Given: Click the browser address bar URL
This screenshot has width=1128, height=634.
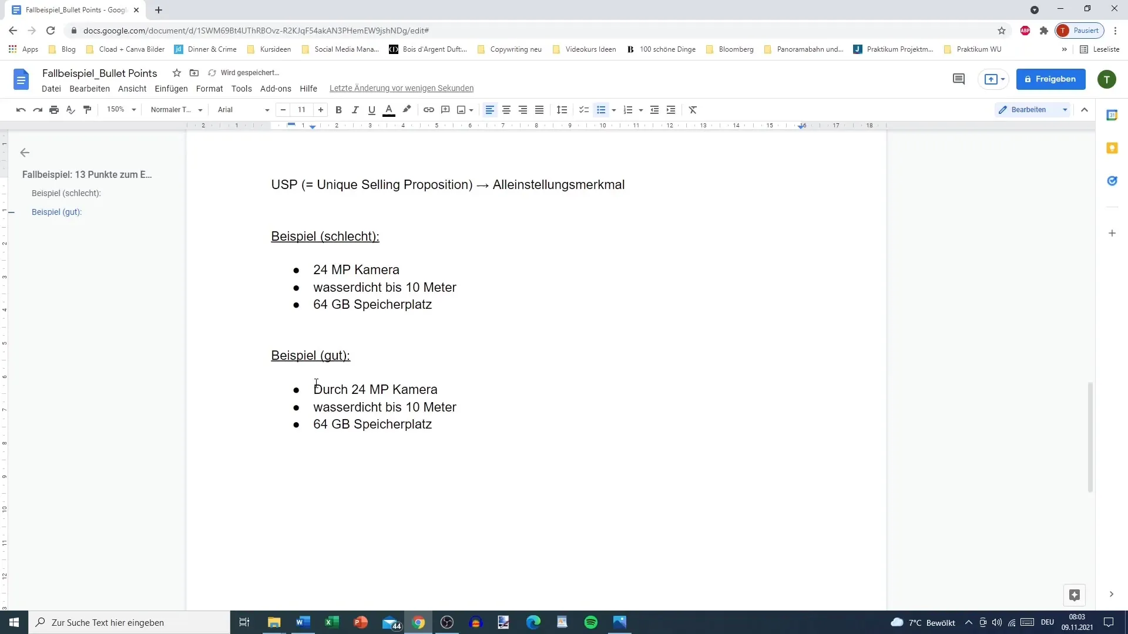Looking at the screenshot, I should (256, 31).
